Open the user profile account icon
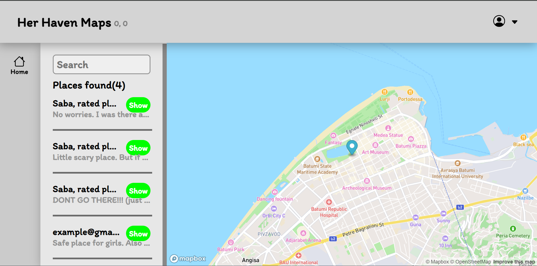This screenshot has width=537, height=266. click(x=499, y=21)
